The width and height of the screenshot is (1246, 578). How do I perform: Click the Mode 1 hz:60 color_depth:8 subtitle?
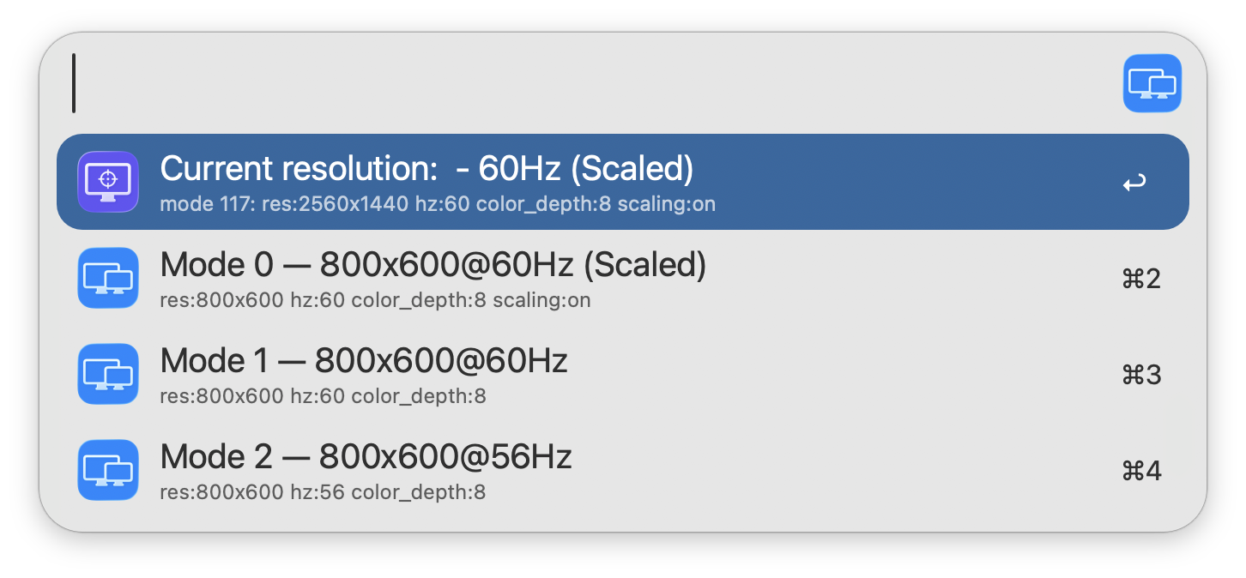323,396
